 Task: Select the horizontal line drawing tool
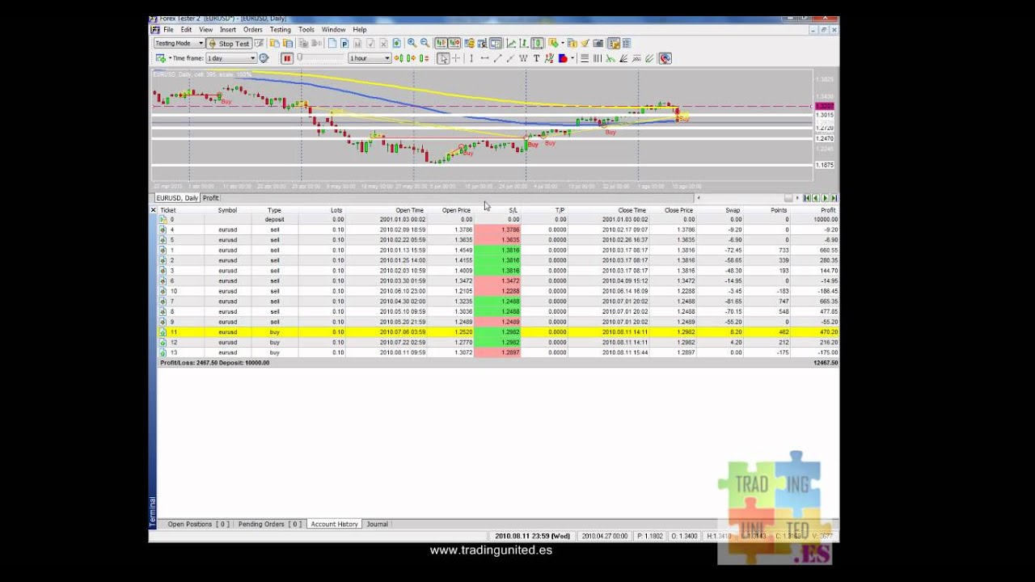(484, 58)
